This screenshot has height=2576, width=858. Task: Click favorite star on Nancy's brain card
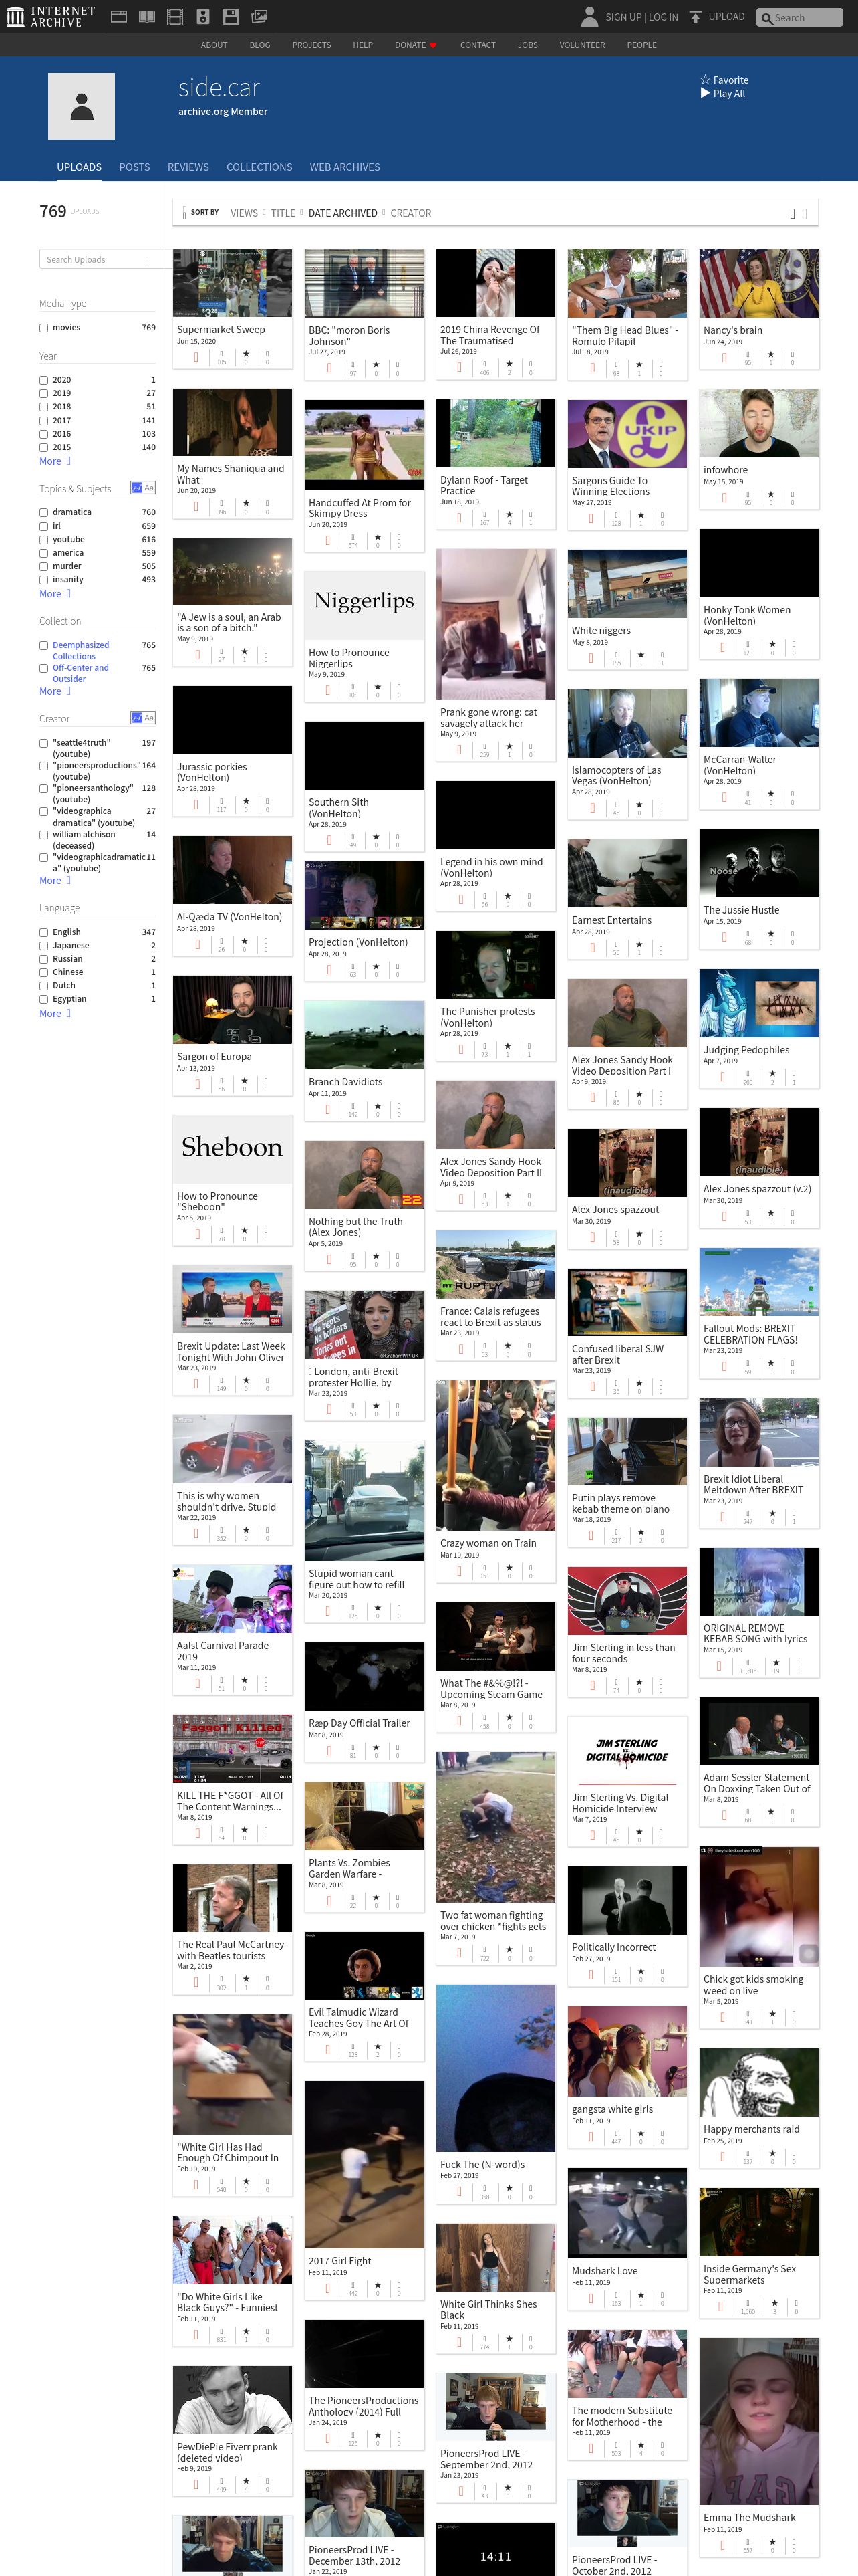[x=770, y=354]
